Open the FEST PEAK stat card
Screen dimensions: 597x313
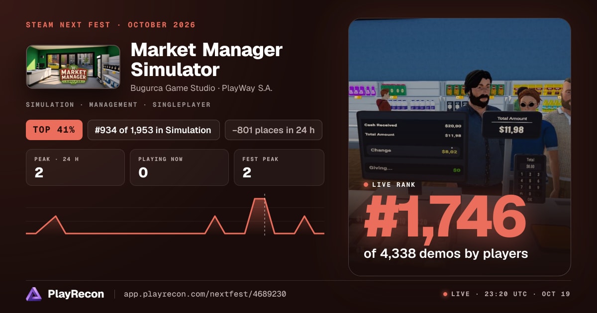click(x=279, y=167)
